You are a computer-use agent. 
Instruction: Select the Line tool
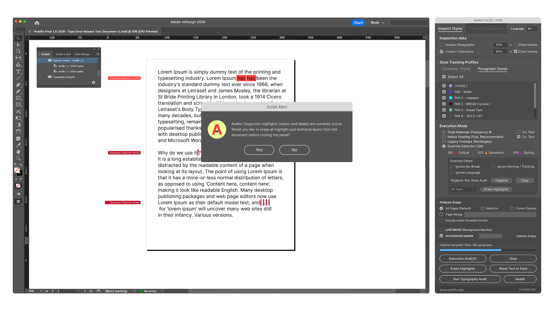pyautogui.click(x=18, y=78)
